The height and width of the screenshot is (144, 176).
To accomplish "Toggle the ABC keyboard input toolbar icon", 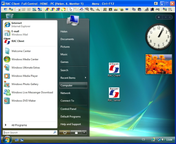I will pyautogui.click(x=81, y=9).
